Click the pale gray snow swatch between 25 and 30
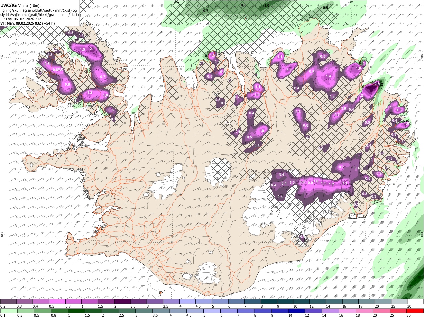The width and height of the screenshot is (424, 318). tap(399, 301)
